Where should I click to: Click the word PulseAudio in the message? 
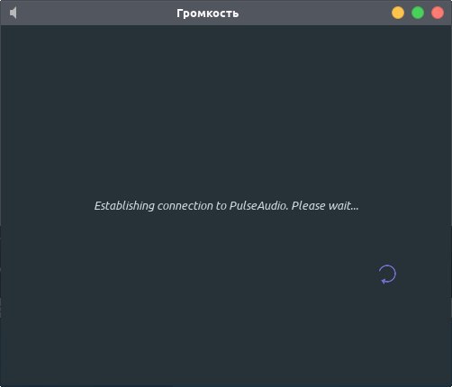(x=258, y=205)
